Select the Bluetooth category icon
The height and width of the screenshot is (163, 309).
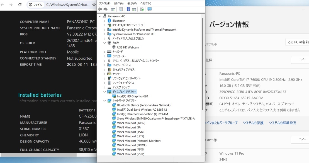point(109,21)
